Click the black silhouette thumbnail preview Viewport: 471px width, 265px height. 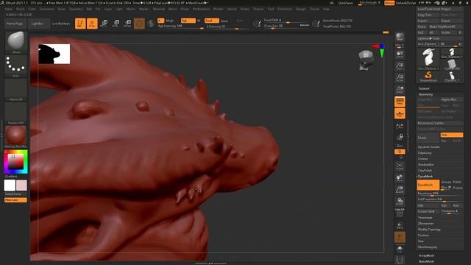tap(54, 54)
